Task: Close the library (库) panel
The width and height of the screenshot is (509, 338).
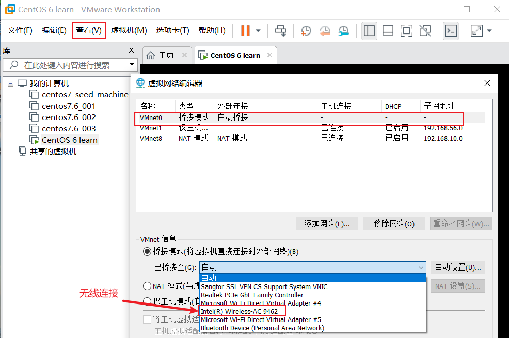Action: point(132,50)
